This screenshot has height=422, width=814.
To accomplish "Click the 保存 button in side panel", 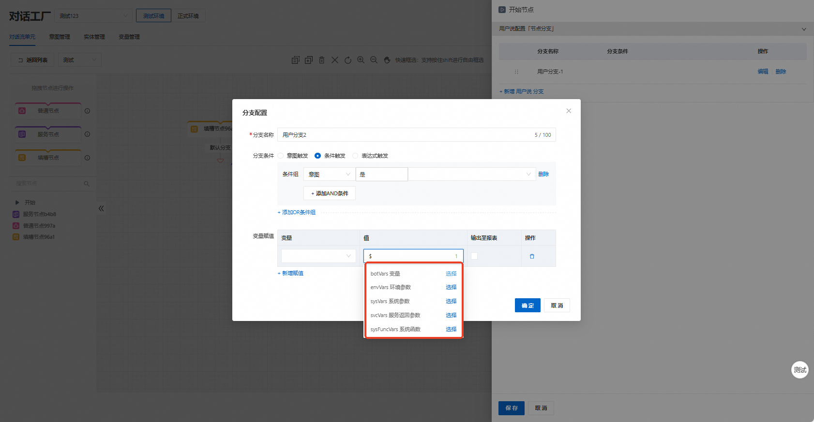I will (x=512, y=408).
